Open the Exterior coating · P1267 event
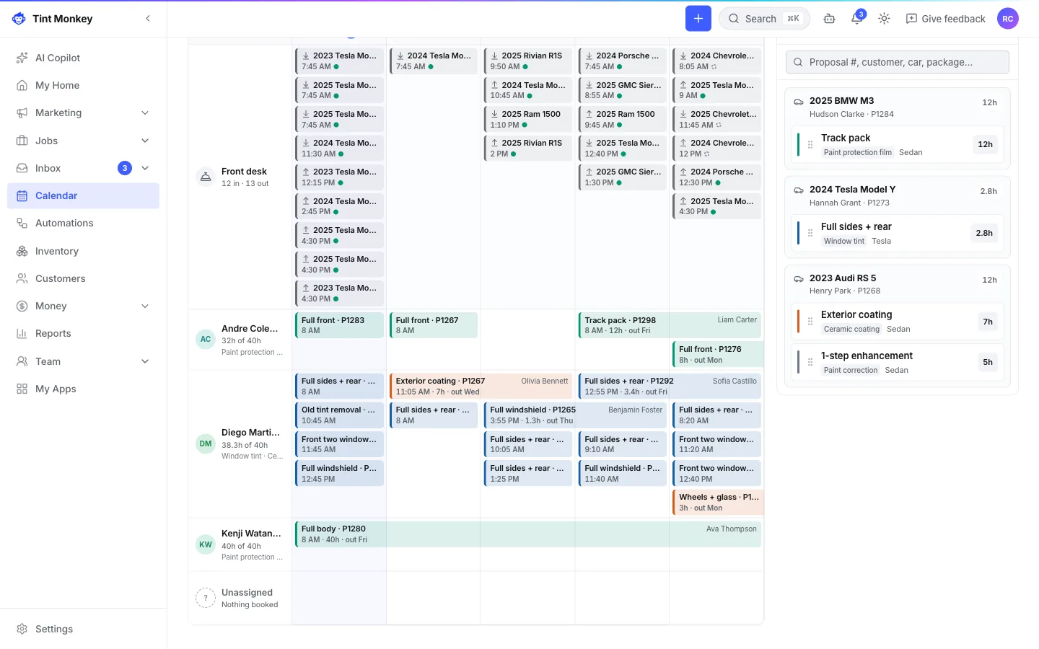Viewport: 1039px width, 649px height. click(x=481, y=387)
